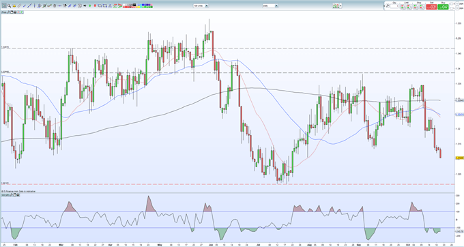Tick the top checkbox beside Buy
464x247 pixels.
pos(451,3)
